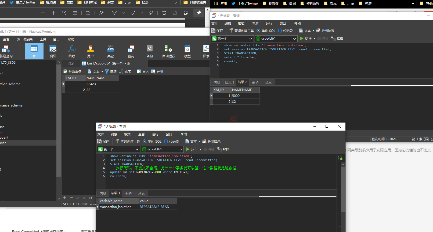Screen dimensions: 433x232
Task: Select the eraser icon in the PDF toolbar
Action: coord(151,13)
